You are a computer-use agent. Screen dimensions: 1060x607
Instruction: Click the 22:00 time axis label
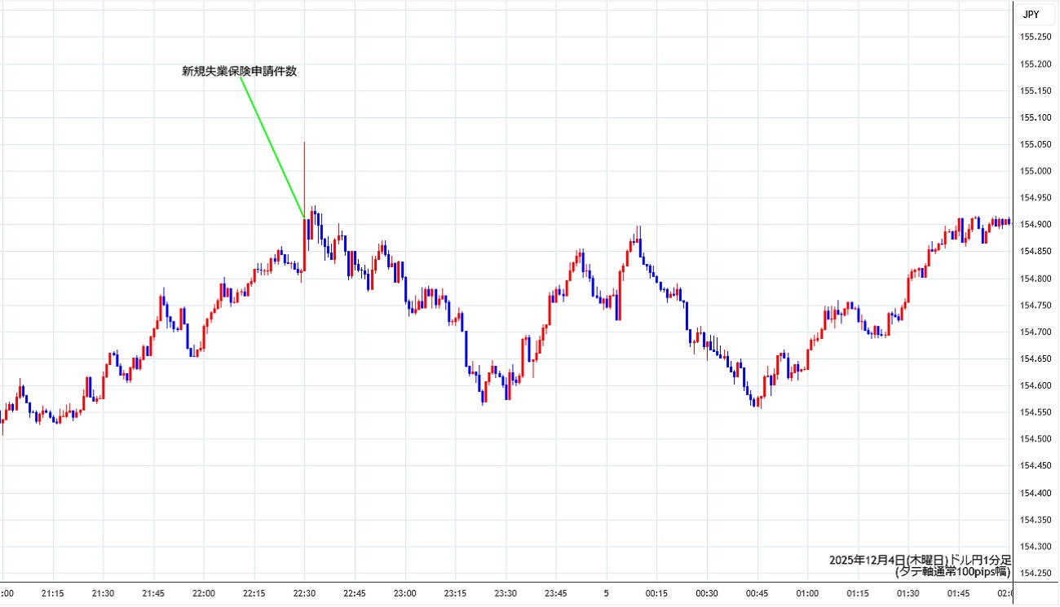point(204,593)
